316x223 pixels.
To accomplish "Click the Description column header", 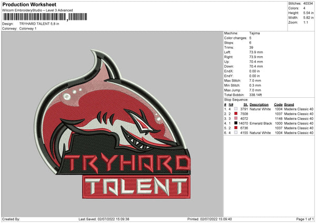I will click(x=259, y=104).
